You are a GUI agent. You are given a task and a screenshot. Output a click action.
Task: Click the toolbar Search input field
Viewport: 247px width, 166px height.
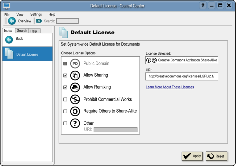point(67,21)
